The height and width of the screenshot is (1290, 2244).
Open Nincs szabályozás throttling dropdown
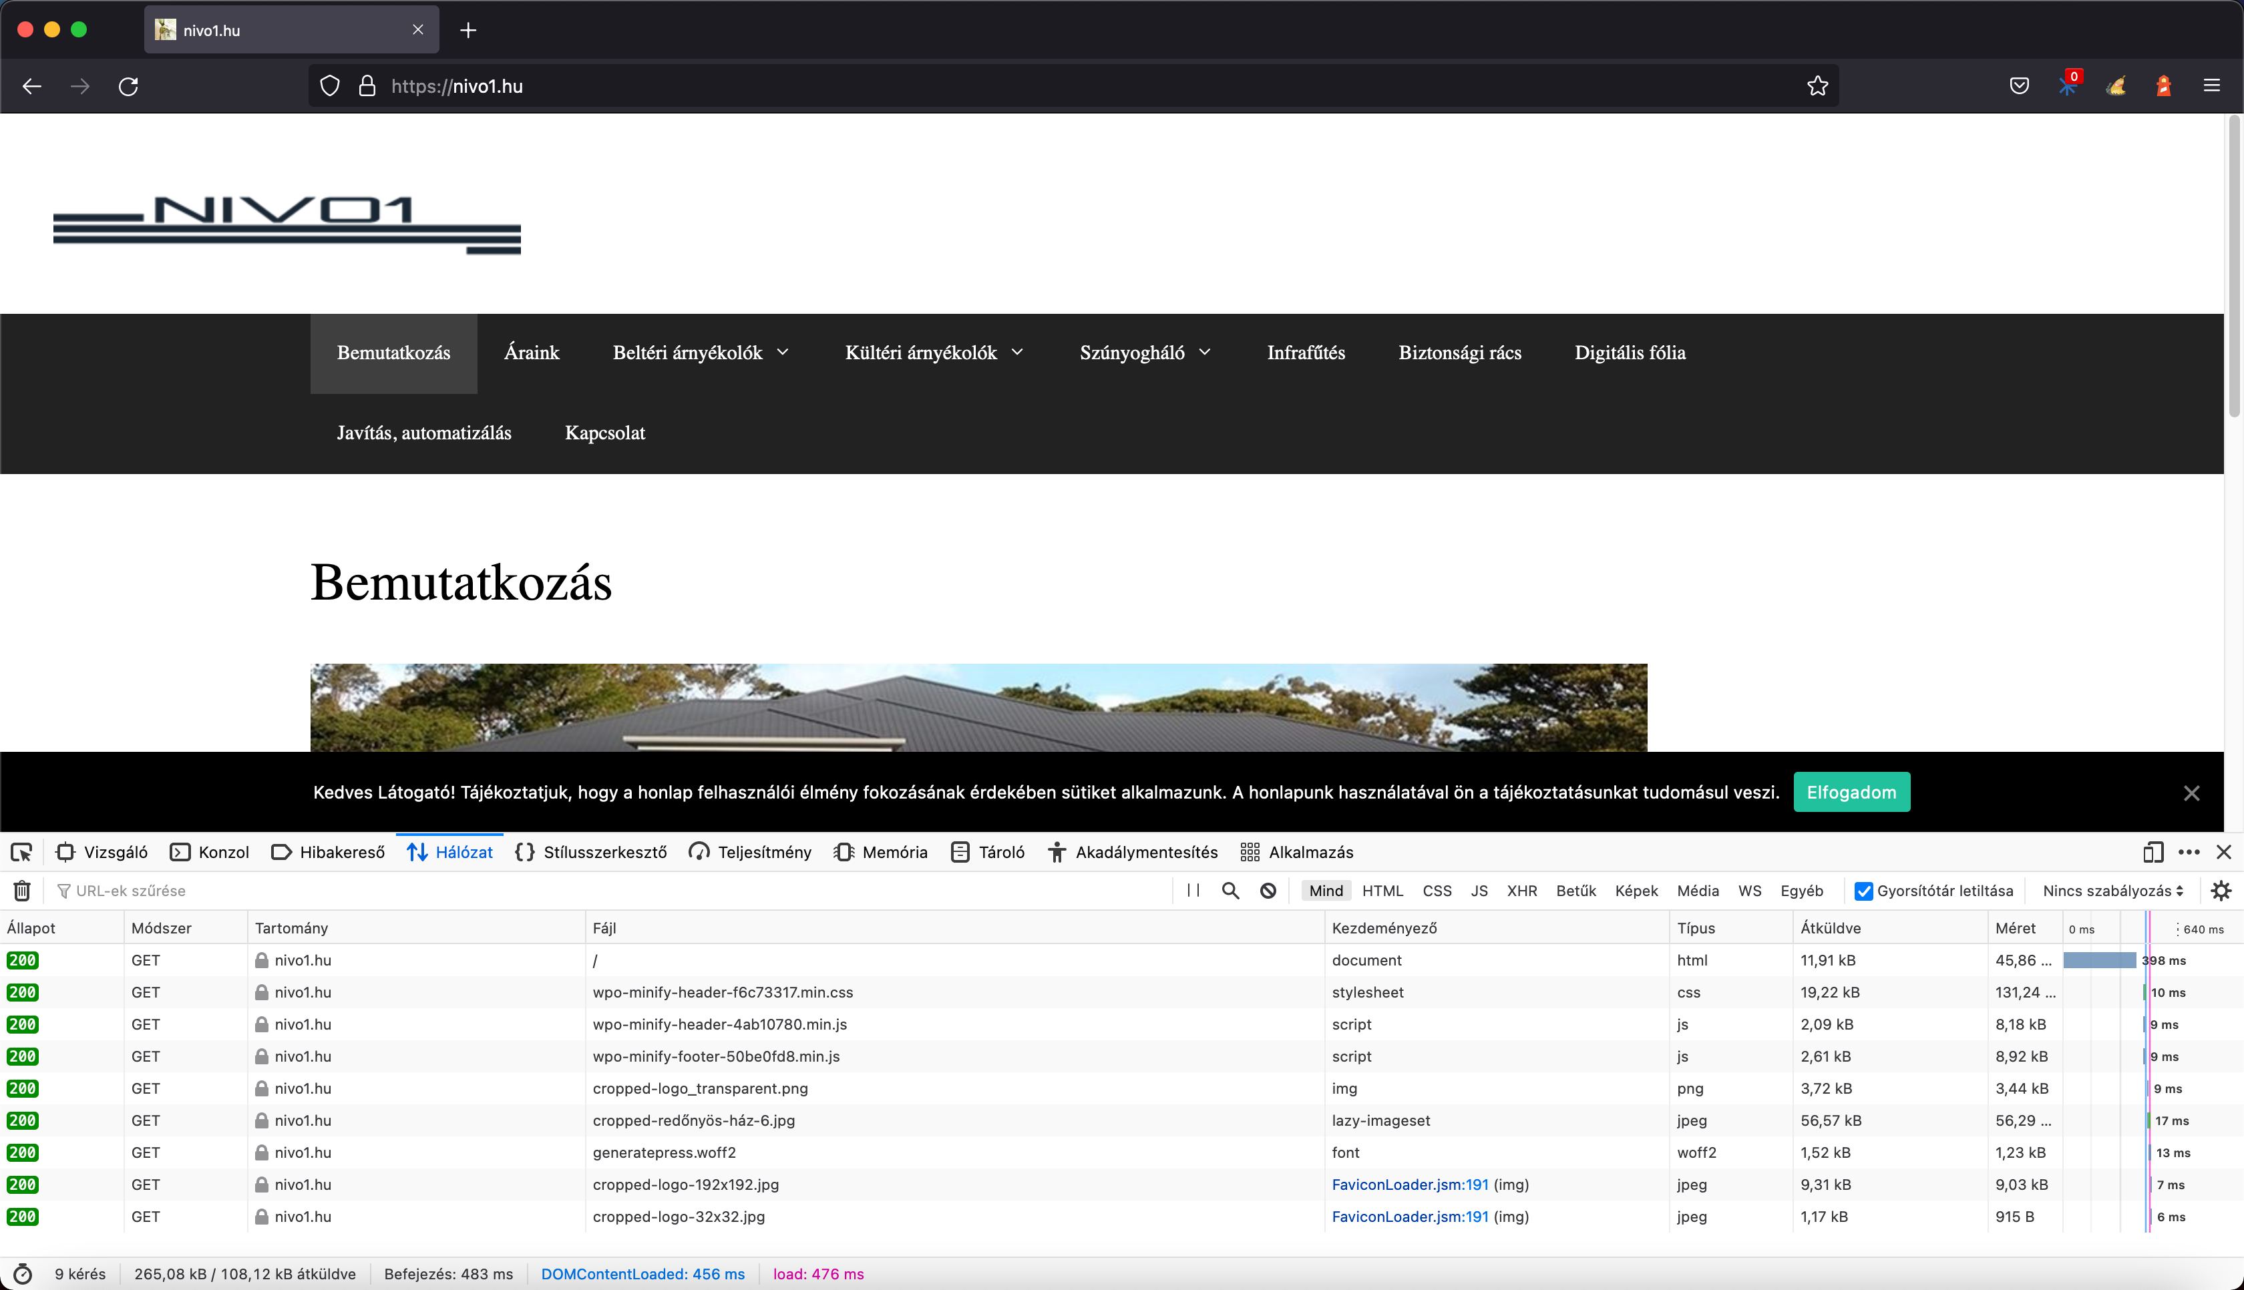coord(2112,891)
